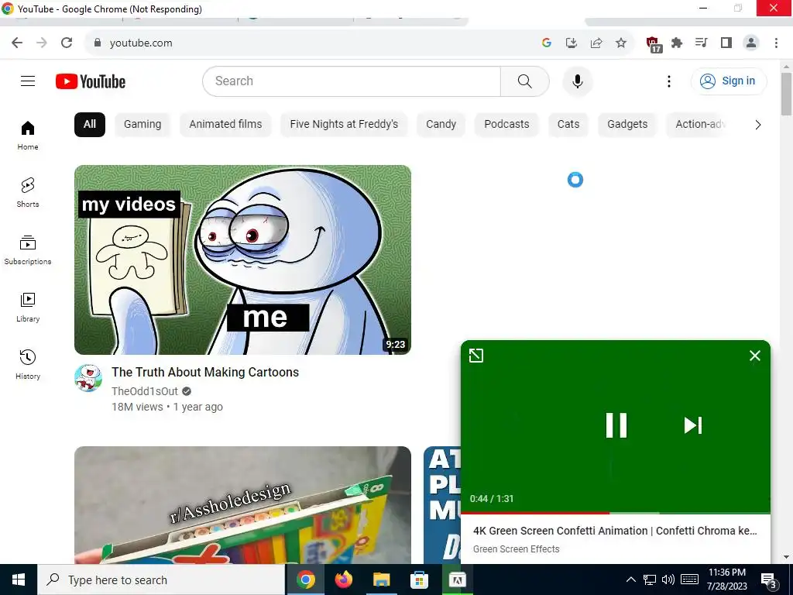Open History in the sidebar
793x595 pixels.
28,365
